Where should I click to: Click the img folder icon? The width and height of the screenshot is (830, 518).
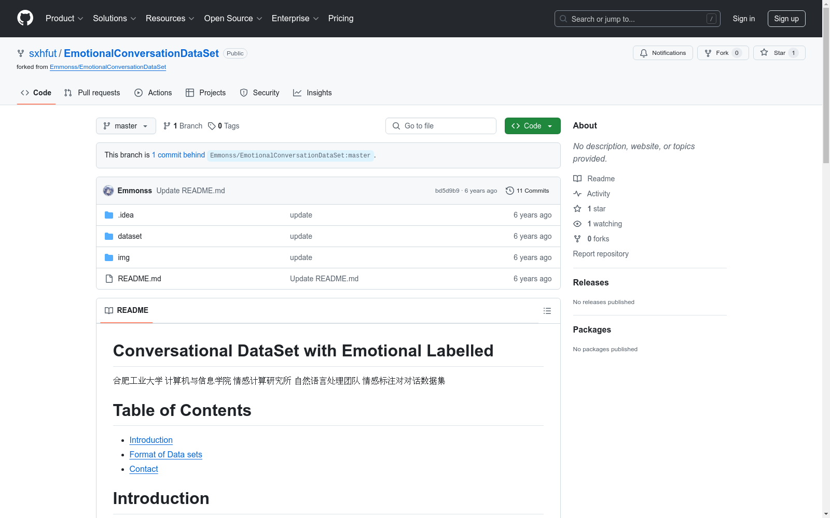click(x=109, y=257)
